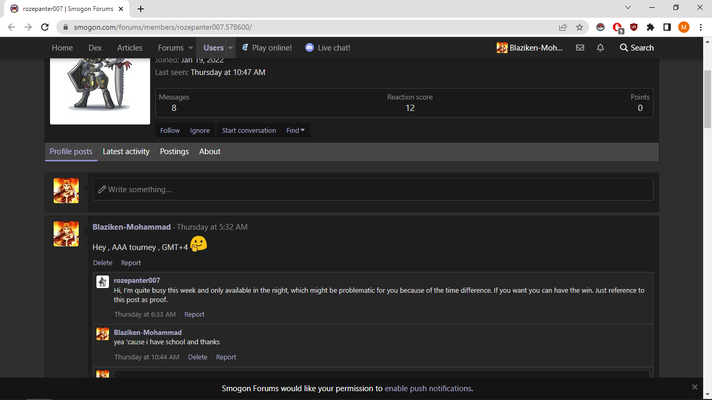Click the browser back arrow
The height and width of the screenshot is (400, 712).
click(x=11, y=27)
